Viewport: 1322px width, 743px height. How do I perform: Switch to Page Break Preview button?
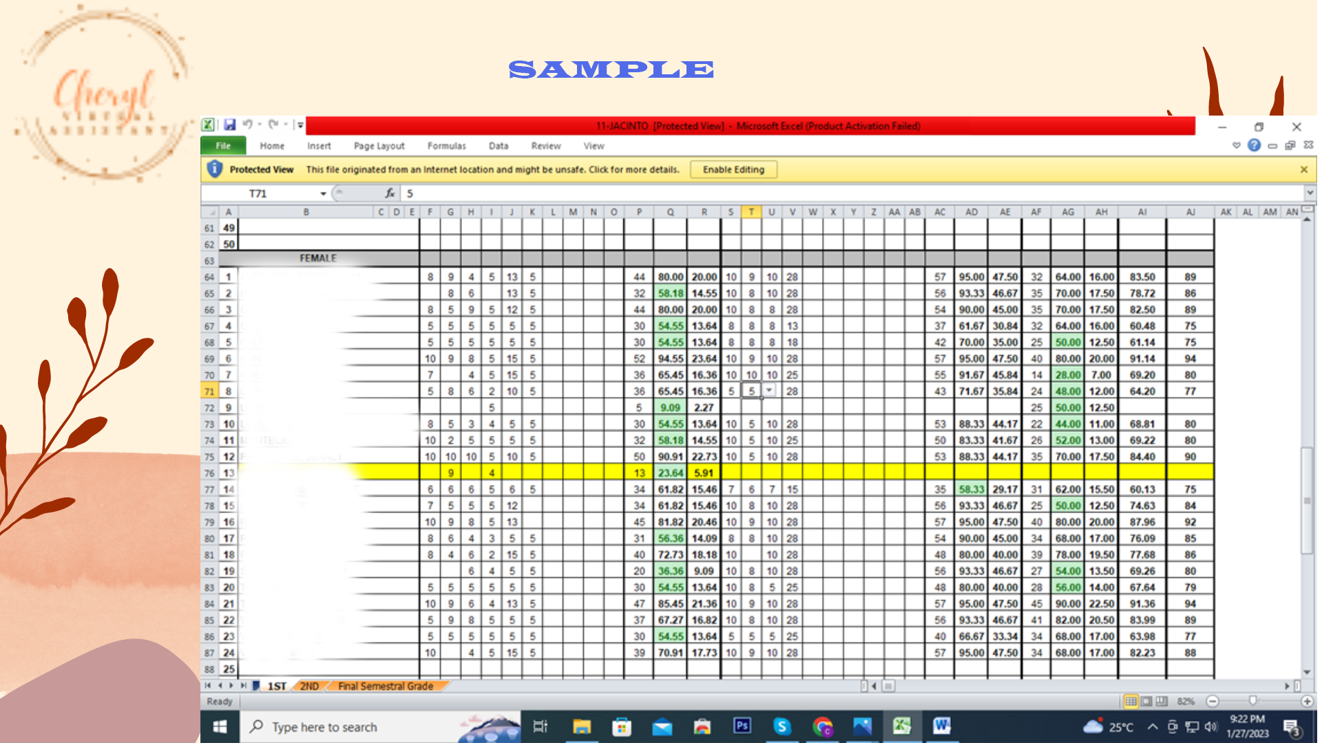(x=1162, y=702)
